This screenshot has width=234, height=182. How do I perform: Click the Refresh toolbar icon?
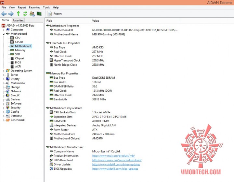[25, 14]
